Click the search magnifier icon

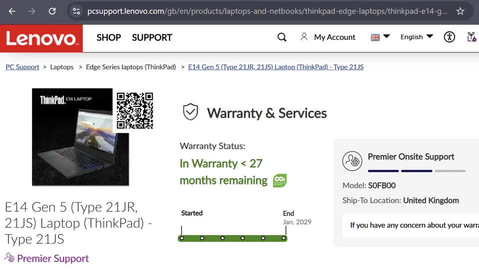[281, 37]
